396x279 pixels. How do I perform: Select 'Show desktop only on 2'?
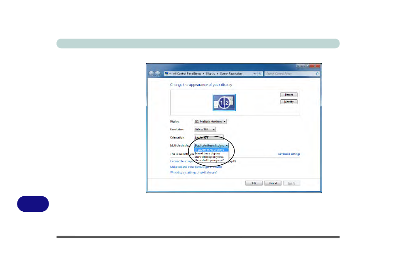(209, 160)
